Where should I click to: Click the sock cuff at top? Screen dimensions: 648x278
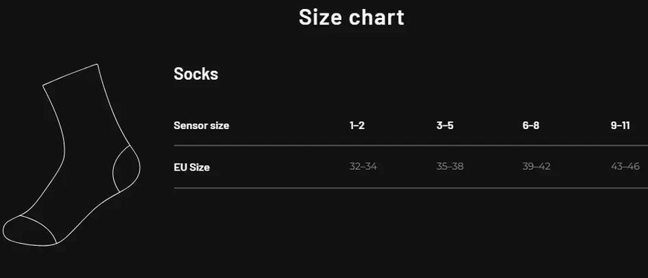71,75
